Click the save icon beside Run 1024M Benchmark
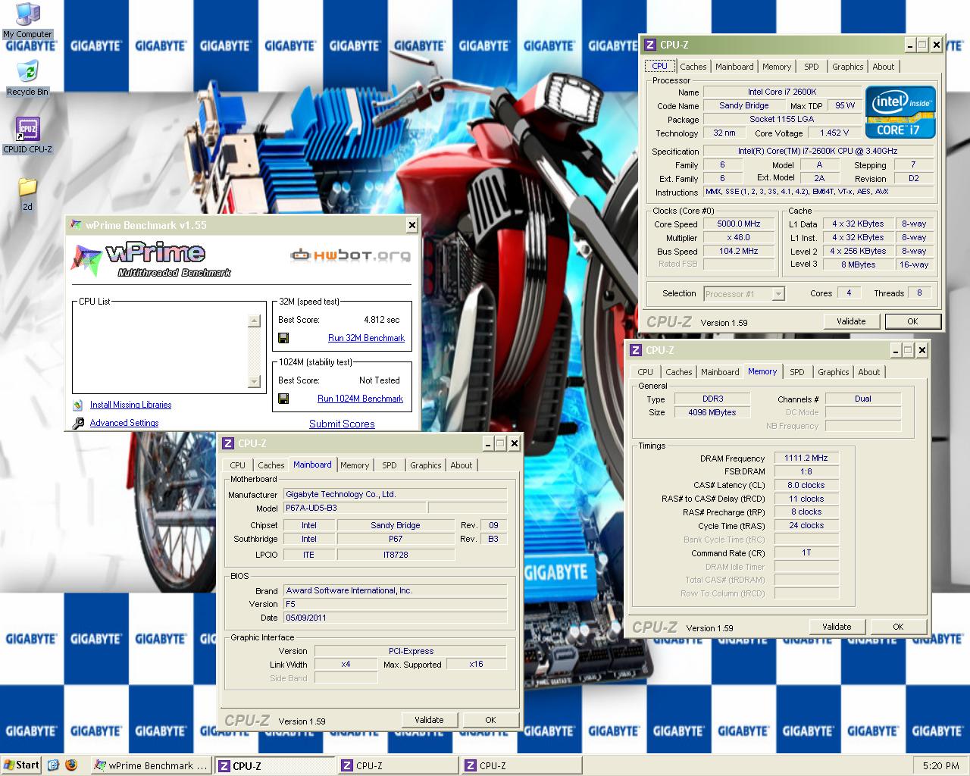Viewport: 970px width, 776px height. [283, 399]
